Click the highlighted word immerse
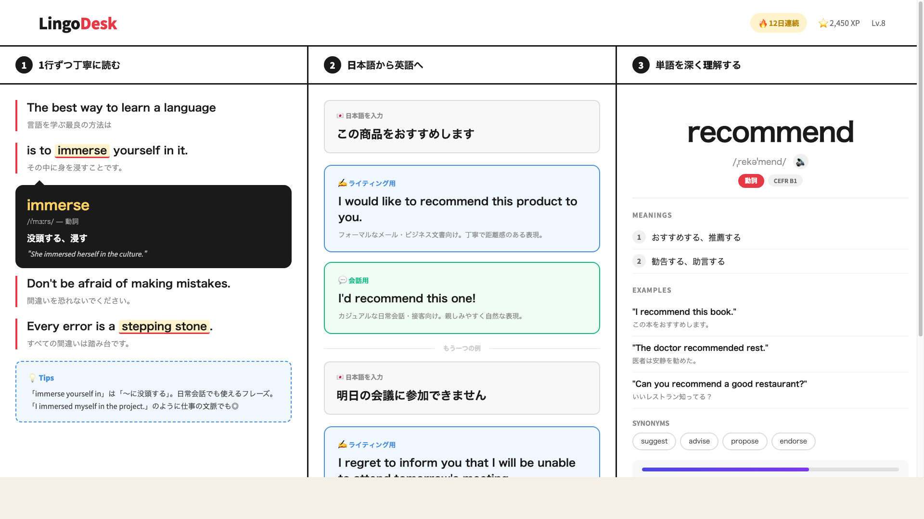Image resolution: width=924 pixels, height=519 pixels. coord(82,150)
